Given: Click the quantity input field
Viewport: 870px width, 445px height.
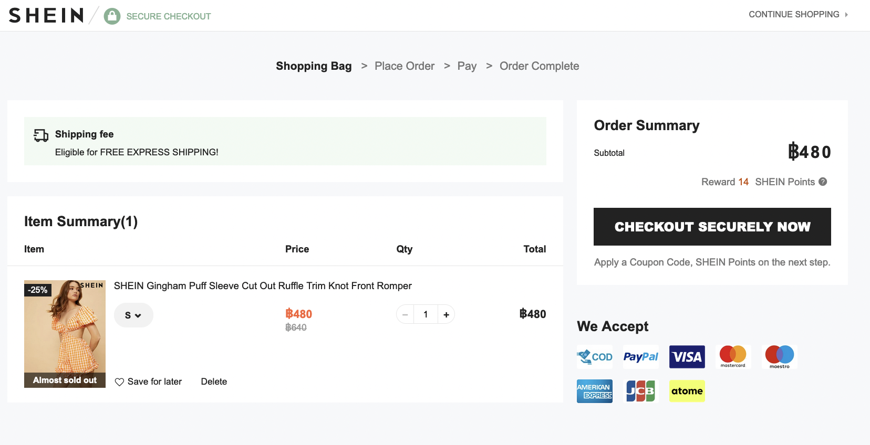Looking at the screenshot, I should (x=426, y=314).
